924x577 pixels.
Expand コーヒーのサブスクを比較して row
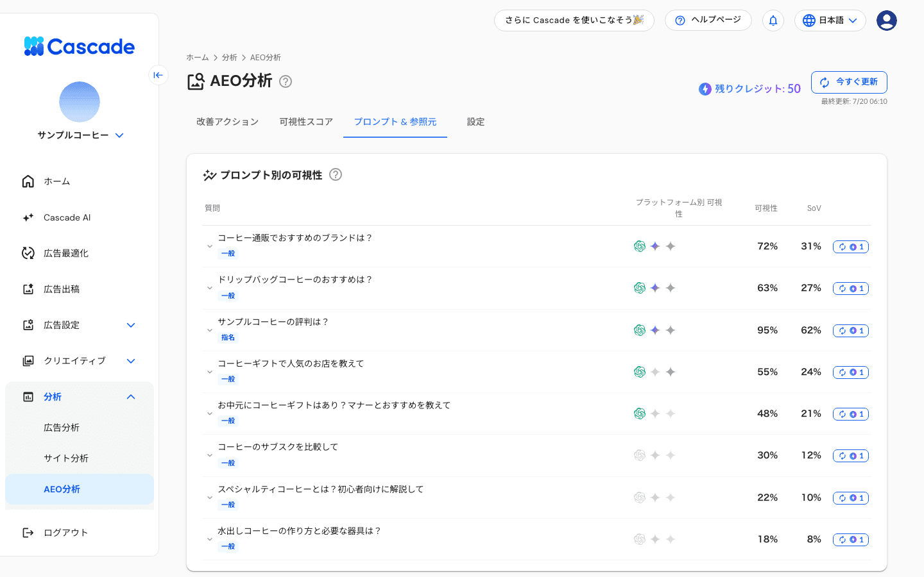(x=209, y=455)
